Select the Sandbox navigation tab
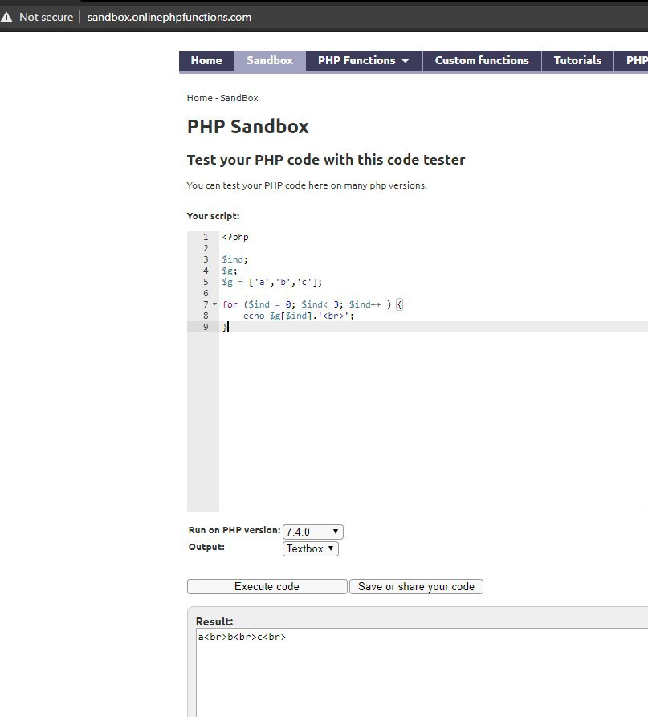The width and height of the screenshot is (648, 717). tap(270, 60)
